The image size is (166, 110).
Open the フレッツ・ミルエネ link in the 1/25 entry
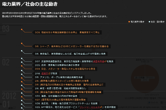point(90,107)
